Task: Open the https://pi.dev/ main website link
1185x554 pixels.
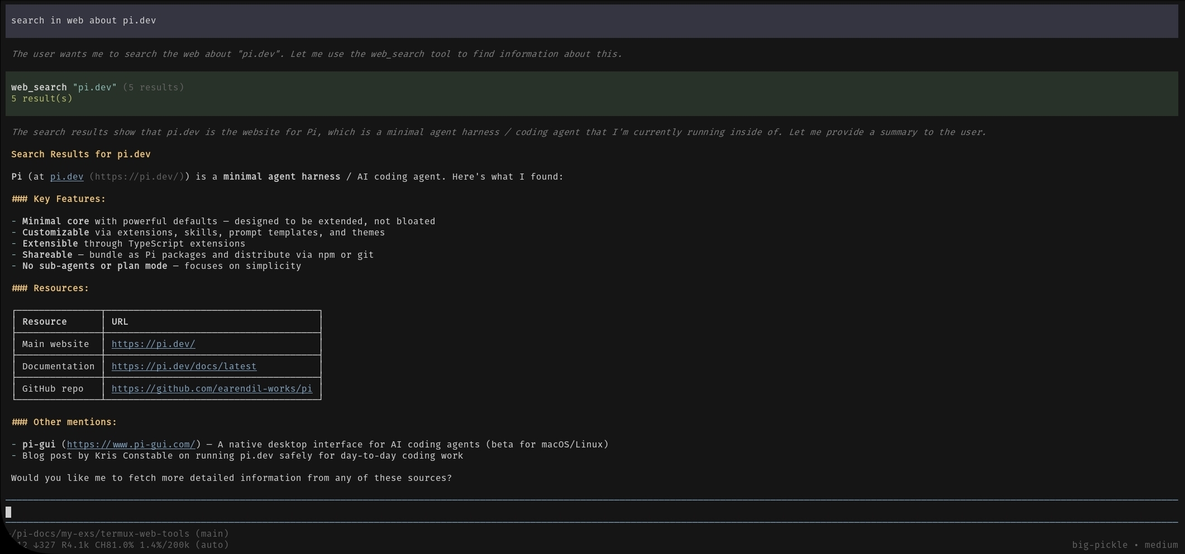Action: click(x=153, y=344)
